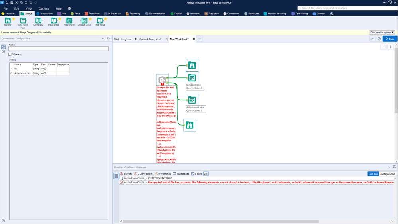
Task: Filter results by 0 Conv Errors
Action: pyautogui.click(x=143, y=174)
